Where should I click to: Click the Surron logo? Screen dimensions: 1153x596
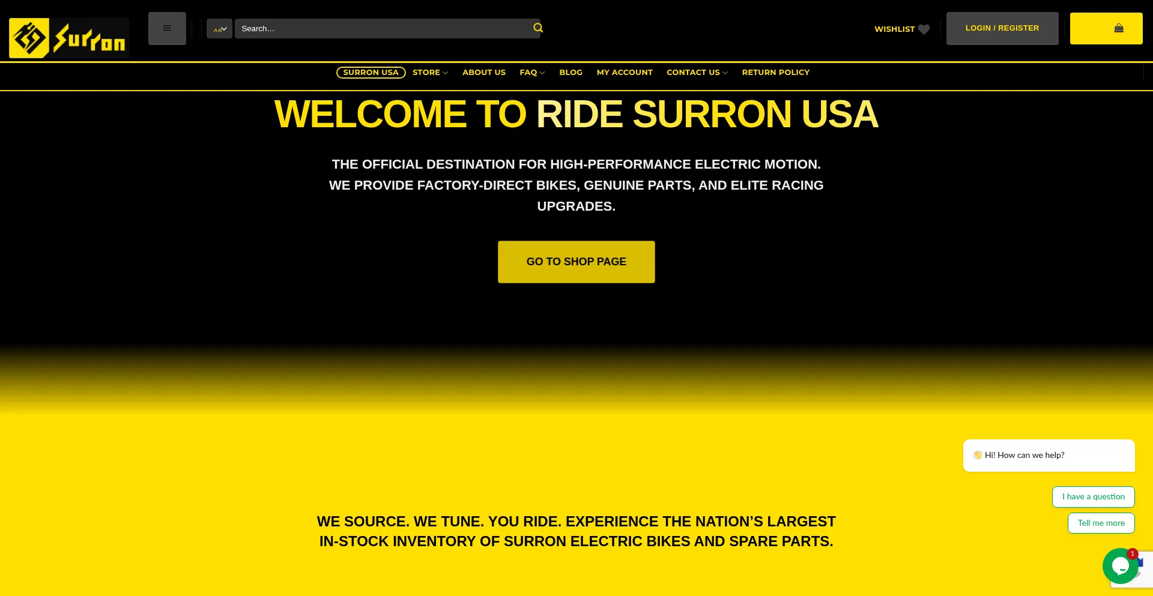click(x=69, y=37)
